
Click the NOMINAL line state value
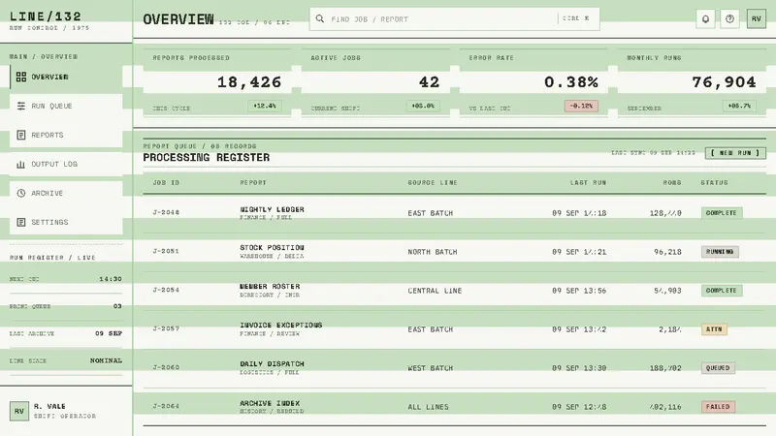click(x=106, y=360)
